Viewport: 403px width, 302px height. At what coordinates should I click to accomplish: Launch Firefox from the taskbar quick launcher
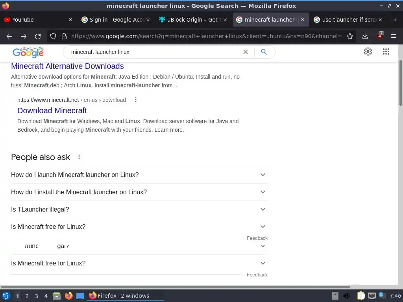click(68, 296)
